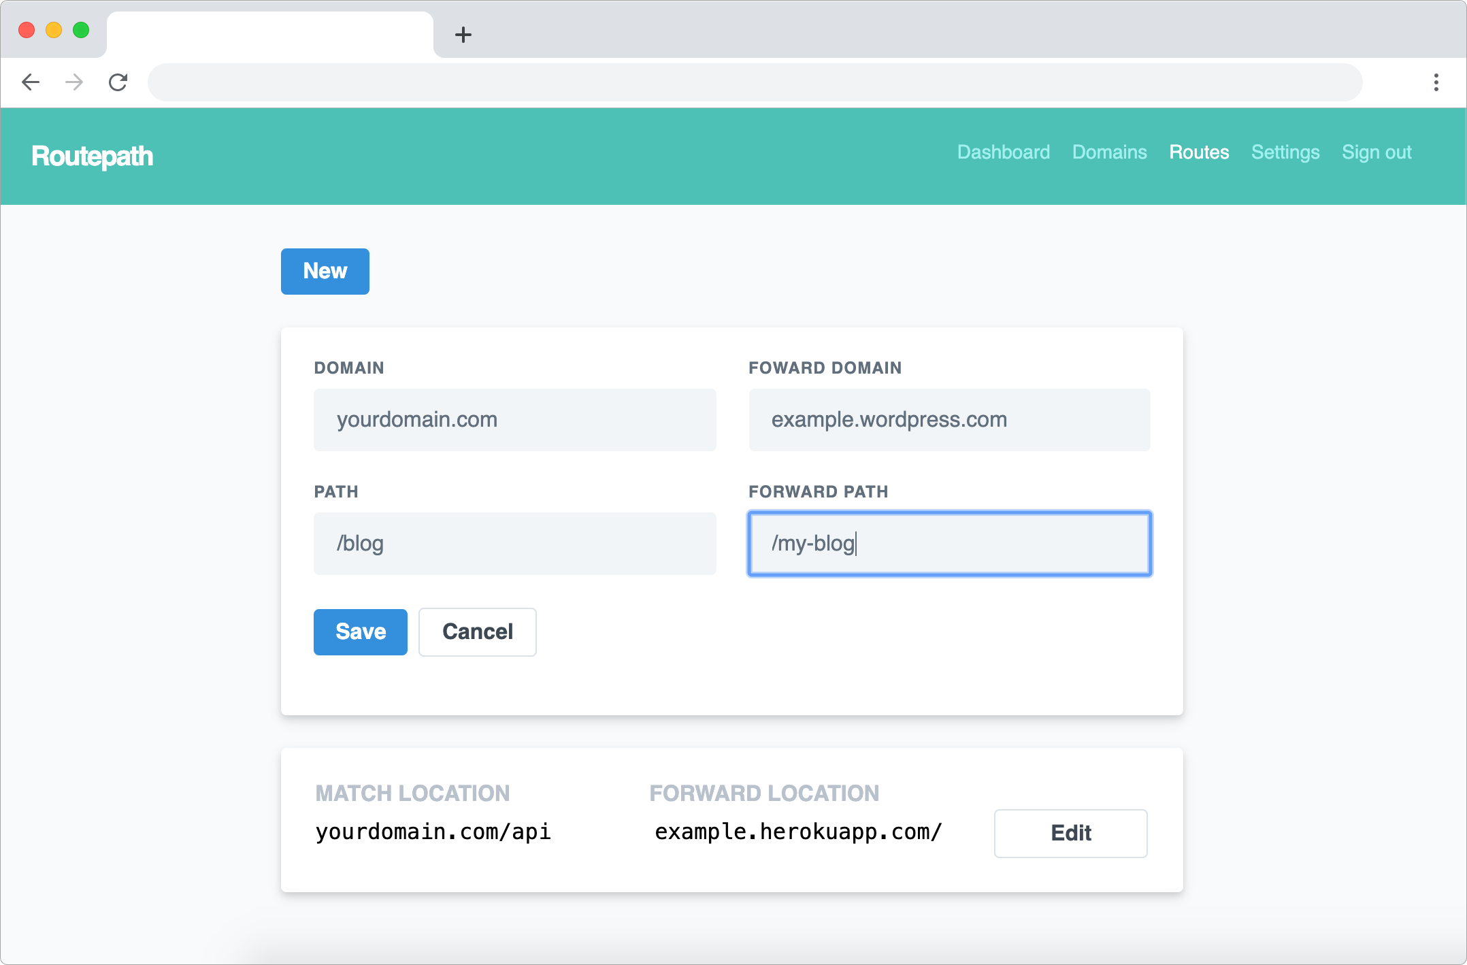This screenshot has width=1467, height=965.
Task: Click the Forward Domain input field
Action: (949, 419)
